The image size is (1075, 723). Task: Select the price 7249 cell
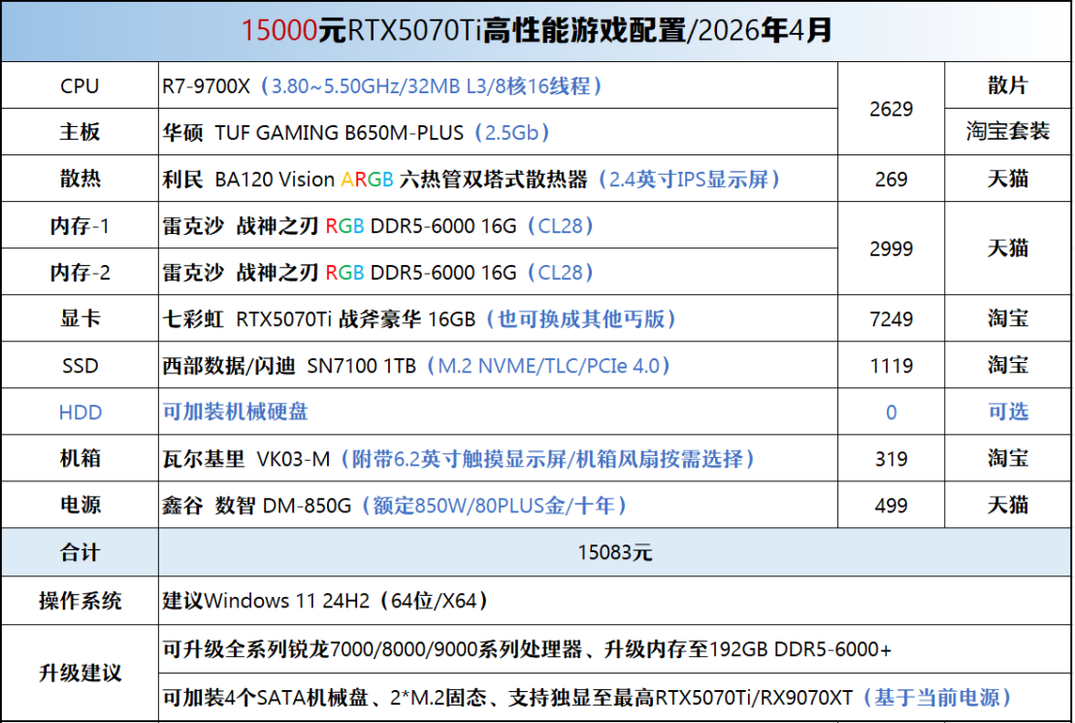(892, 318)
